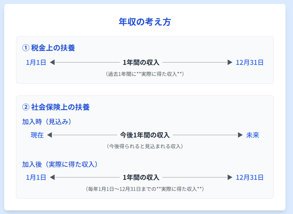This screenshot has width=293, height=214.
Task: Click 12月31日 in 税金上の扶養 section
Action: pos(250,63)
